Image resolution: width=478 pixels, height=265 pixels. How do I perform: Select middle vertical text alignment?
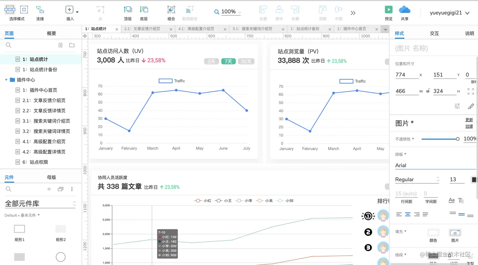coord(462,215)
